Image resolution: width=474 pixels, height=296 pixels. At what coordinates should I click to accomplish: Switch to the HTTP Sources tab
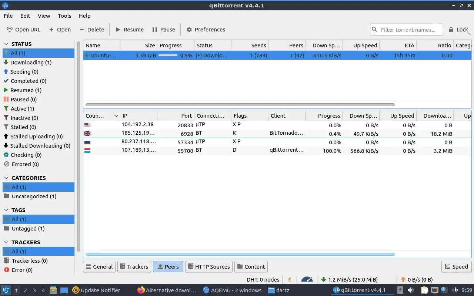pos(208,266)
